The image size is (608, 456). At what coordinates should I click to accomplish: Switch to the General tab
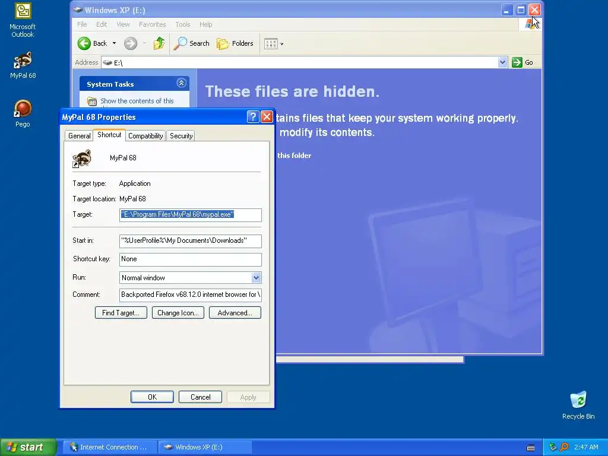click(79, 136)
